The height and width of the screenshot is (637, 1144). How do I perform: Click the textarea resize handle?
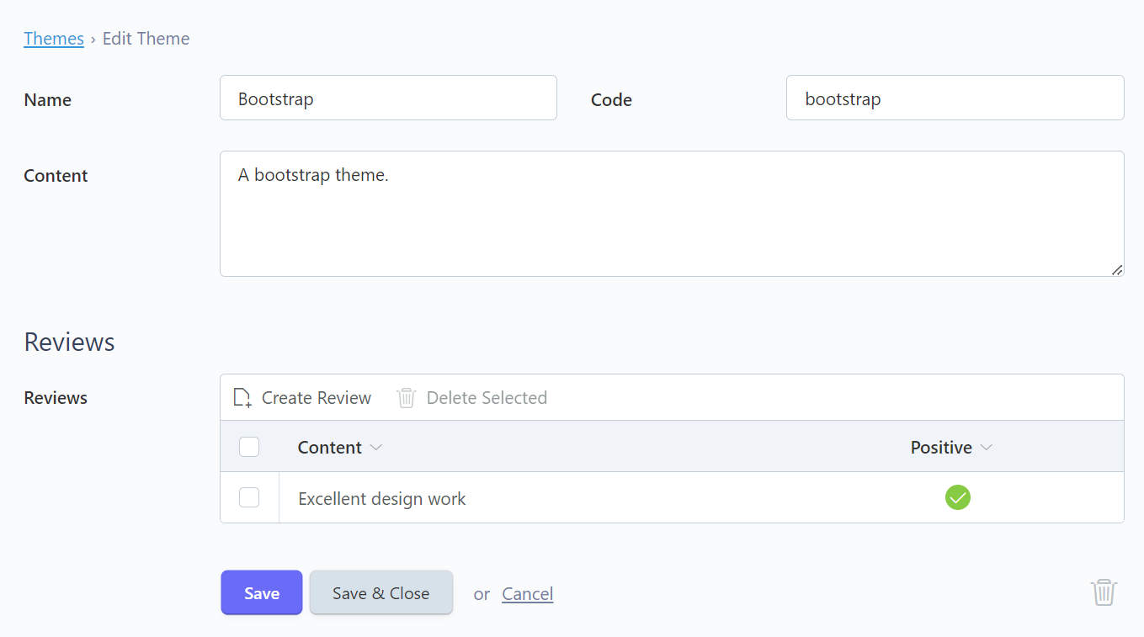tap(1117, 269)
